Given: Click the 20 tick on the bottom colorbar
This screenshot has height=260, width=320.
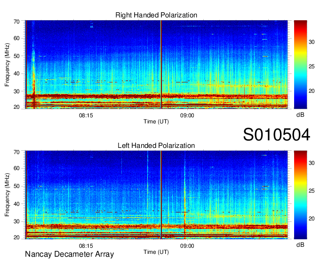Looking at the screenshot, I should pos(312,219).
